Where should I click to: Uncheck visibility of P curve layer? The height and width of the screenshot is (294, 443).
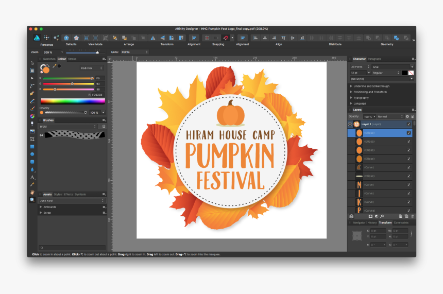coord(408,211)
